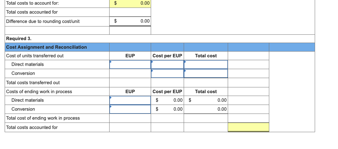
Task: Click 'Total cost' header in ending WIP row
Action: click(x=206, y=91)
